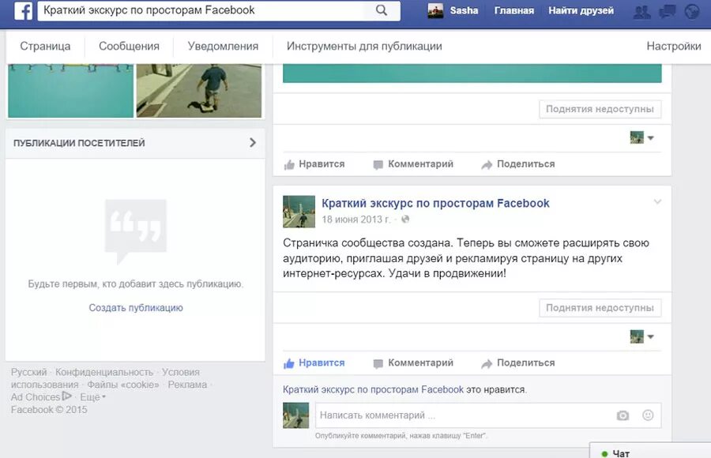Screen dimensions: 711x458
Task: Open the teal photo thumbnail on the left
Action: [71, 91]
